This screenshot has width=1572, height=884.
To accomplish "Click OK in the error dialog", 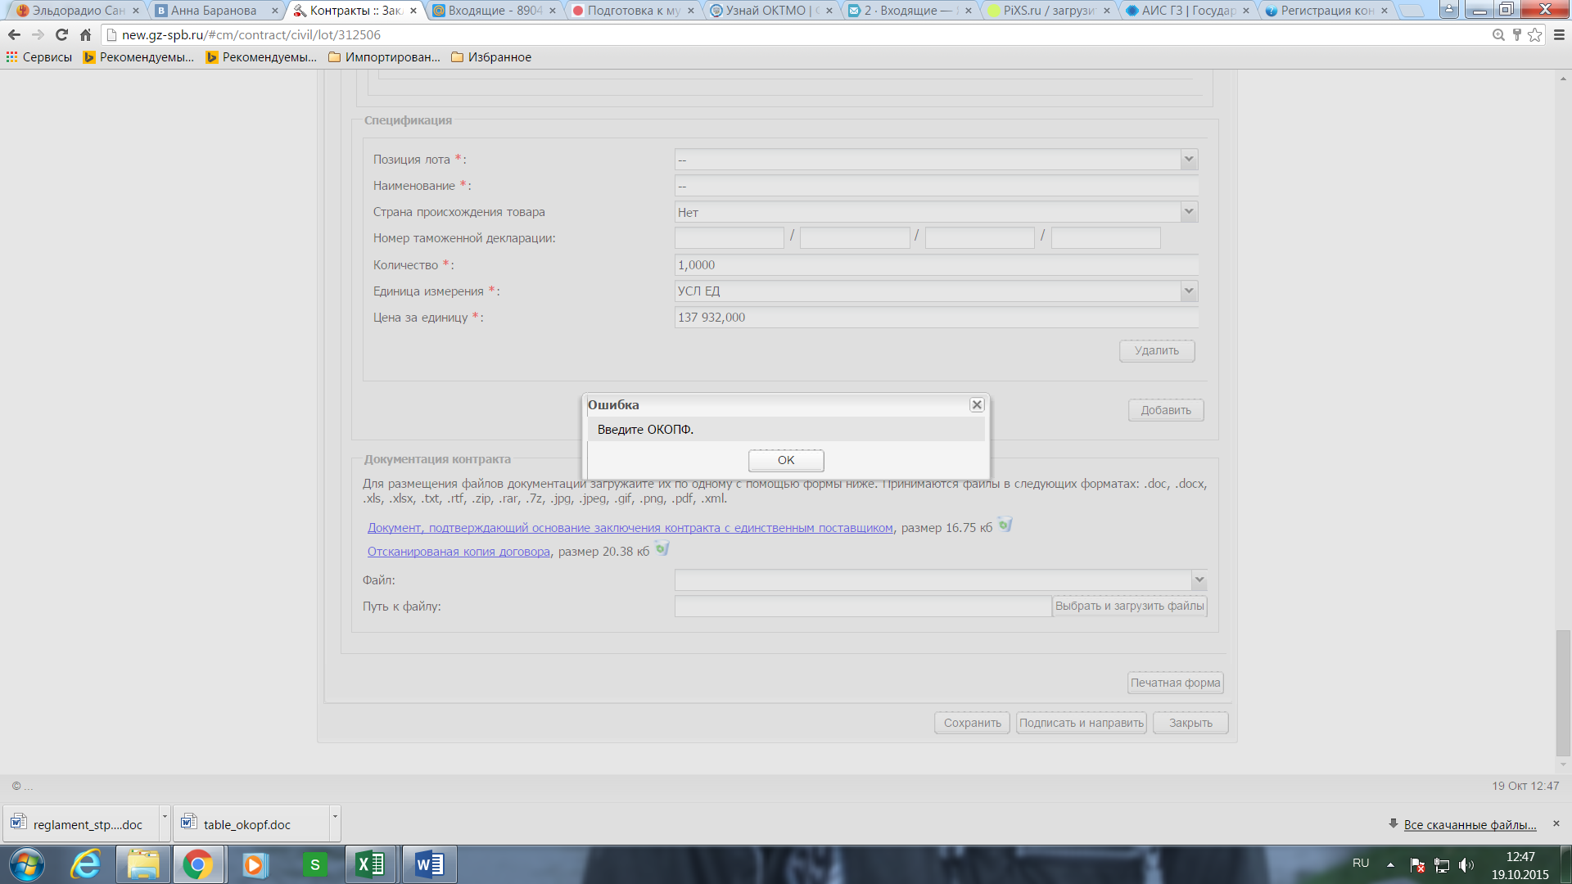I will click(x=786, y=460).
